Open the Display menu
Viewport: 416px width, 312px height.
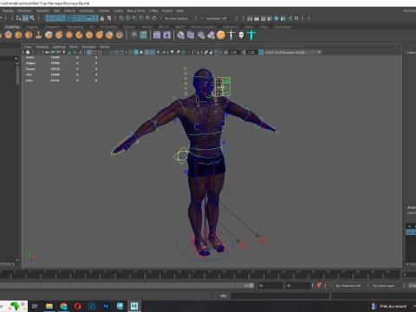[x=8, y=10]
